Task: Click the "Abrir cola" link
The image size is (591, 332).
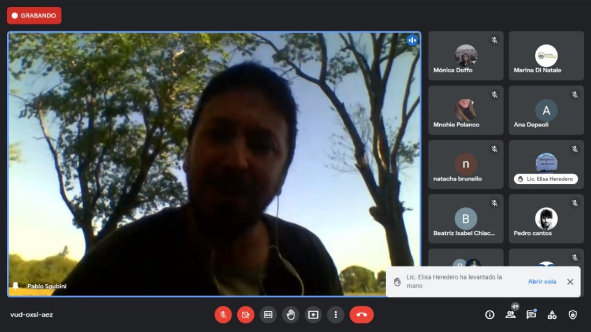Action: click(x=541, y=282)
